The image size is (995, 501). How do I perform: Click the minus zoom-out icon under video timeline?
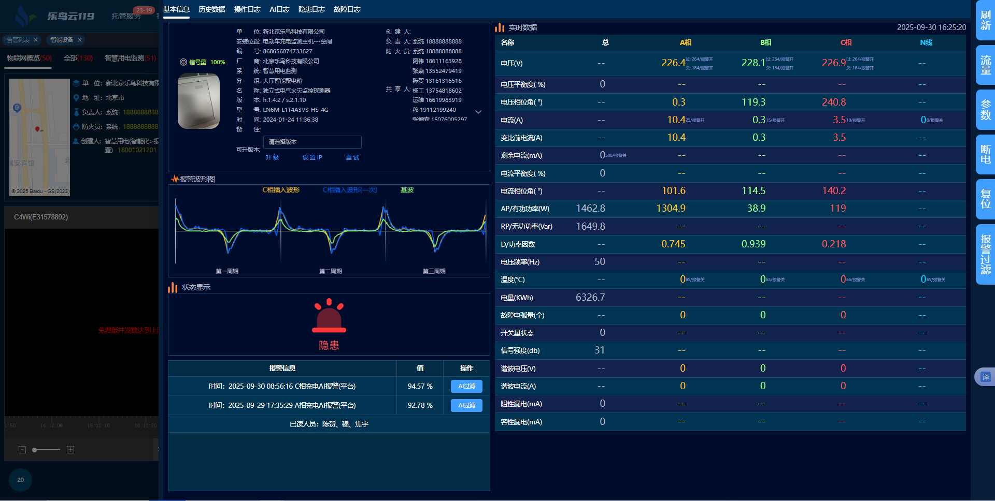[22, 450]
